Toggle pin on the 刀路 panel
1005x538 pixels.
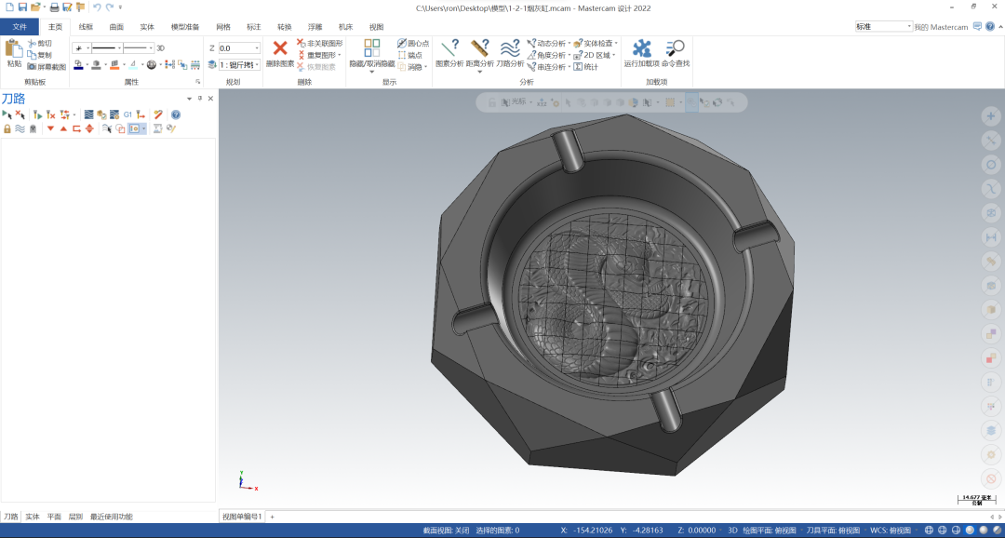point(199,98)
